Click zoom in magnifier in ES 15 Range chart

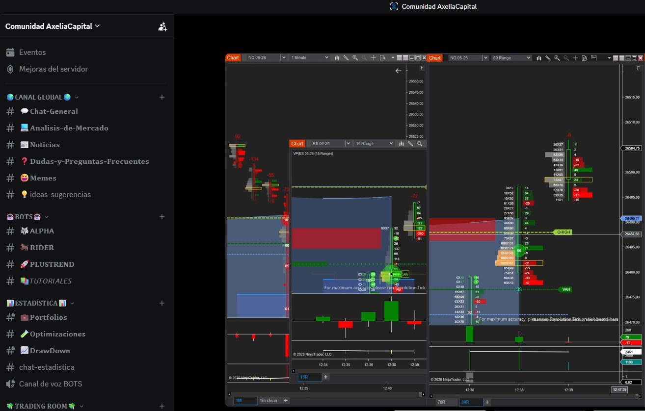[420, 144]
